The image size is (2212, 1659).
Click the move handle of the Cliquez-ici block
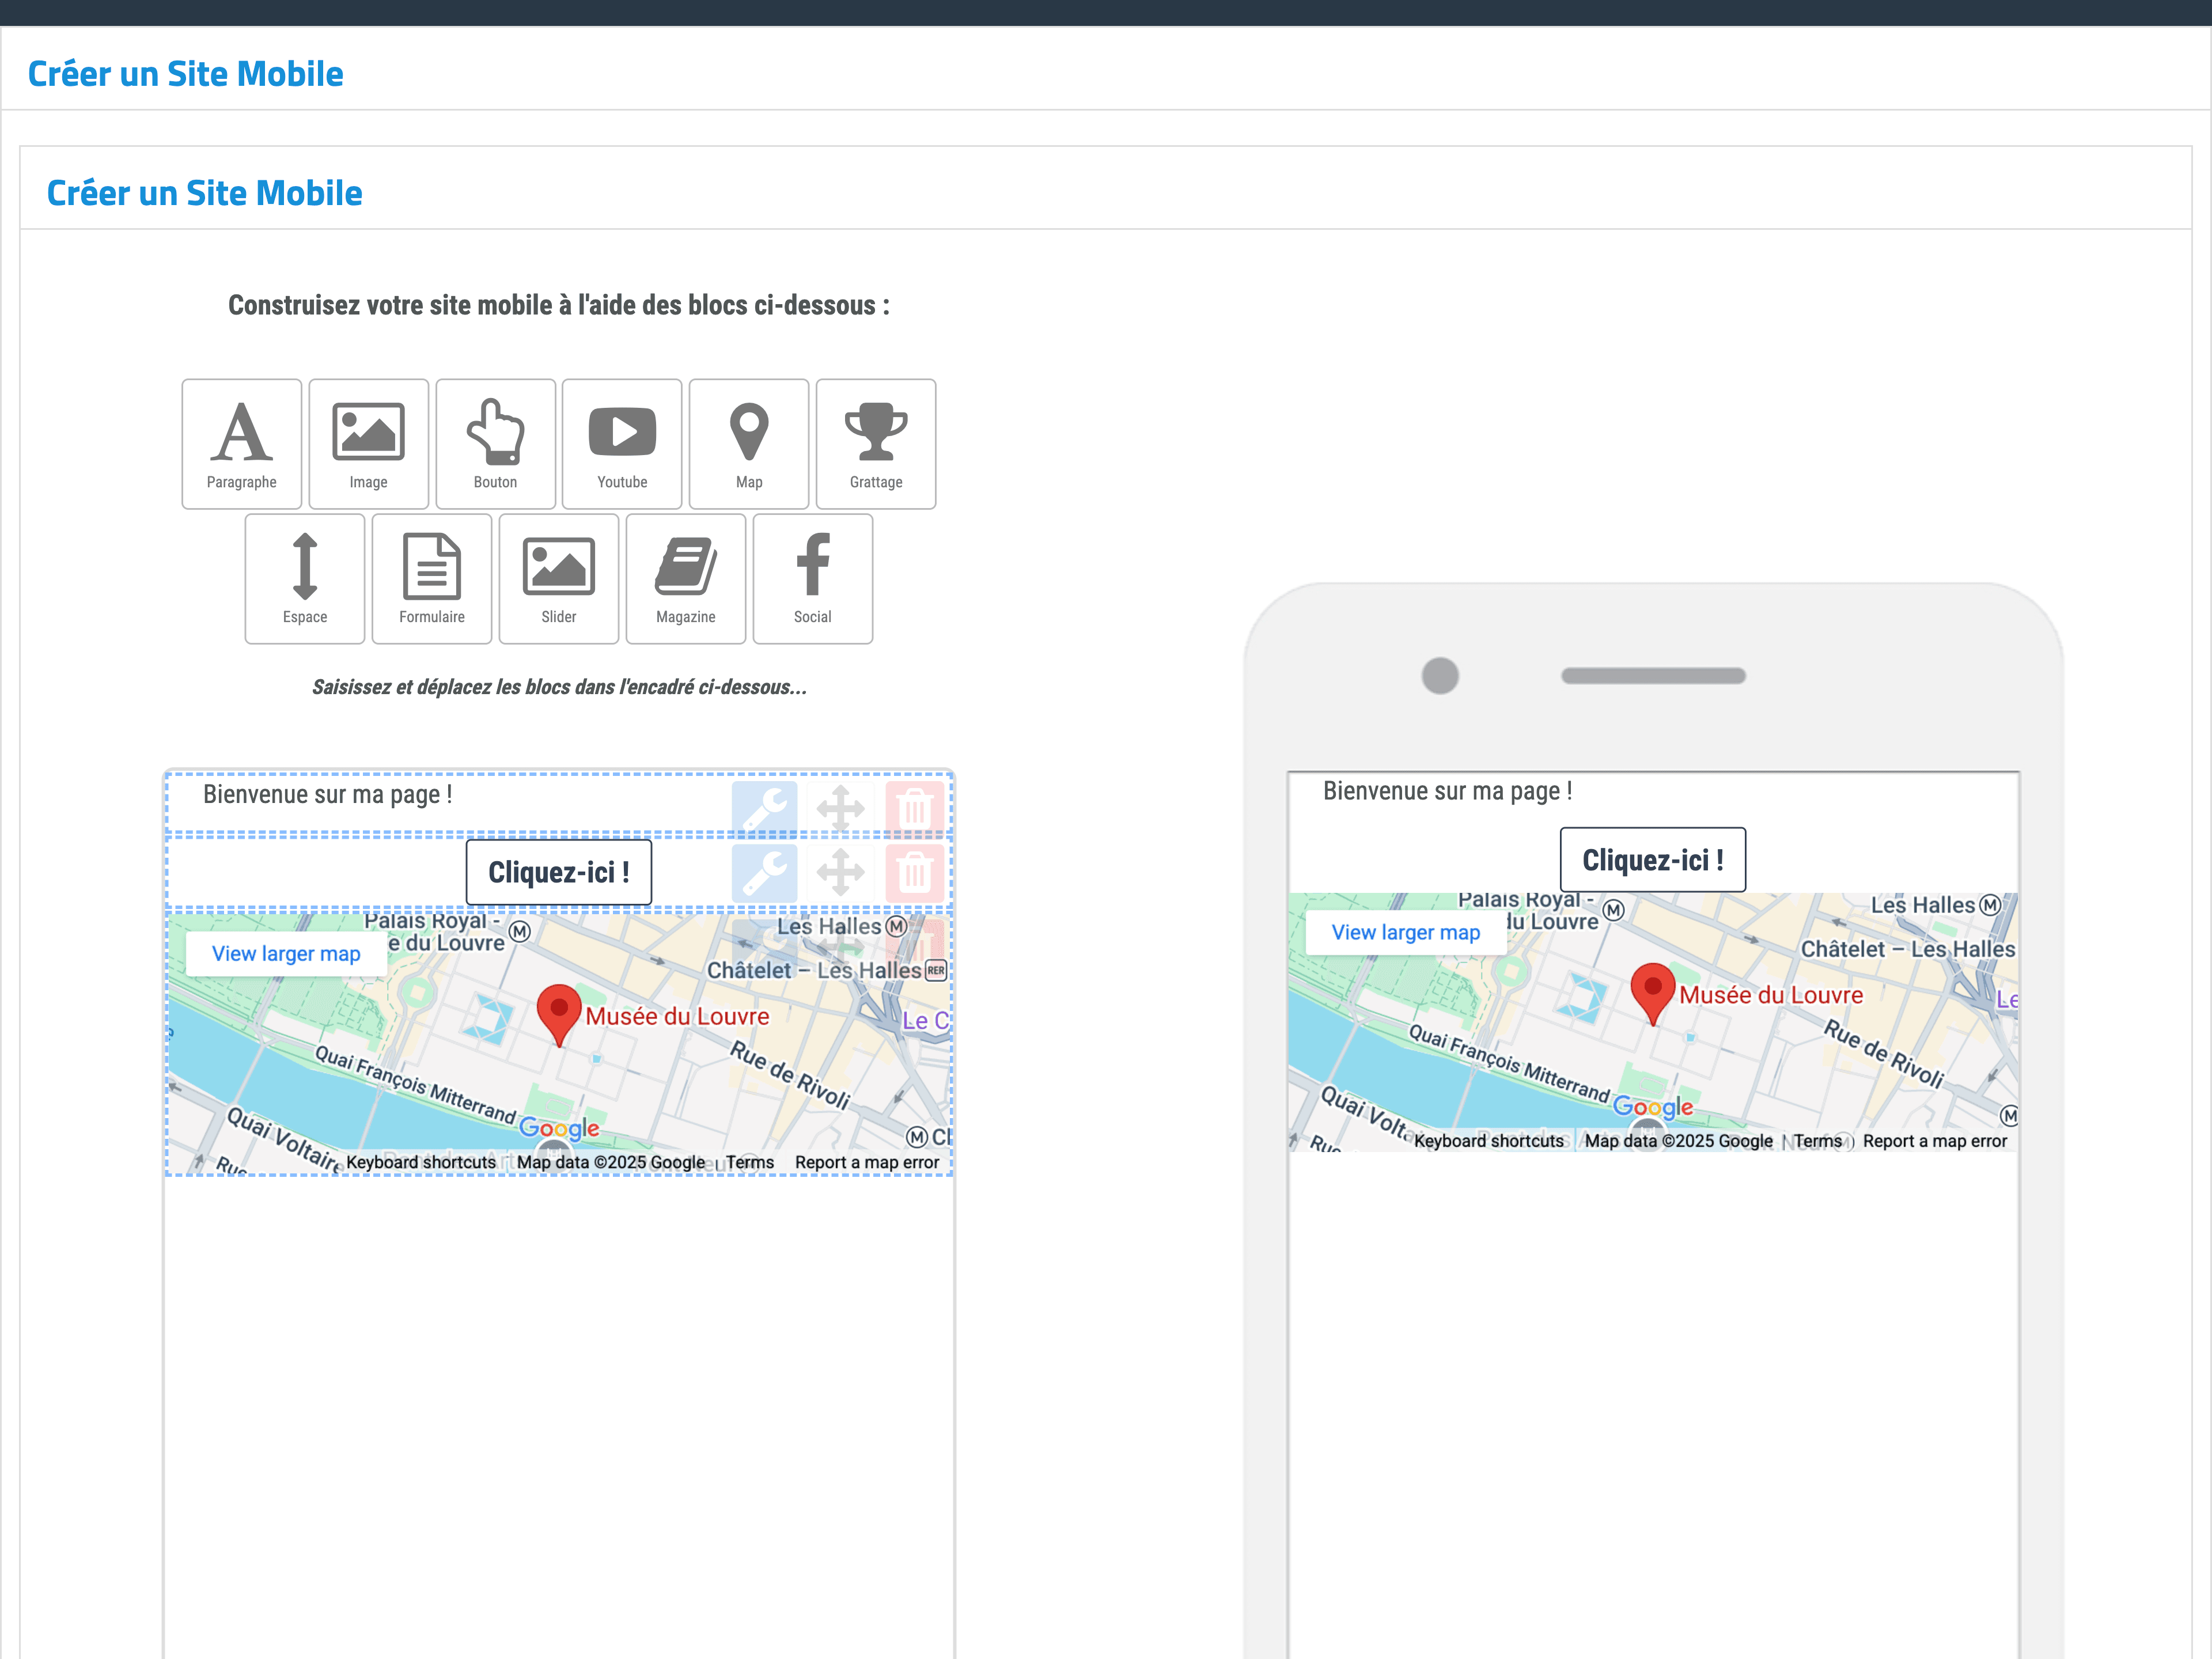click(x=841, y=872)
